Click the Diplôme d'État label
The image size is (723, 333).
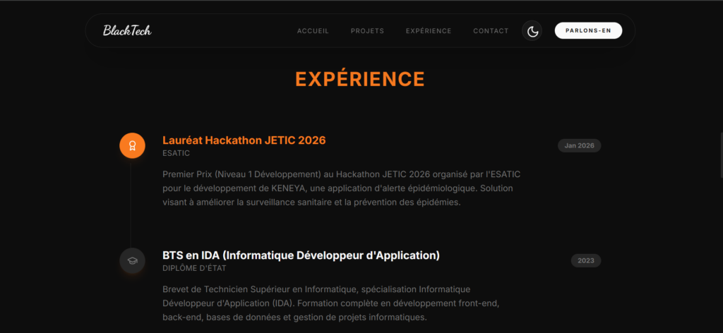click(x=194, y=269)
